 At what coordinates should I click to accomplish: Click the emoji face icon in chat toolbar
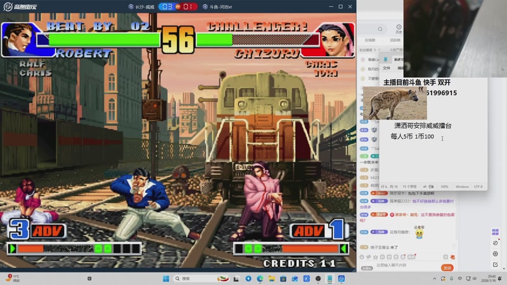pos(362,257)
